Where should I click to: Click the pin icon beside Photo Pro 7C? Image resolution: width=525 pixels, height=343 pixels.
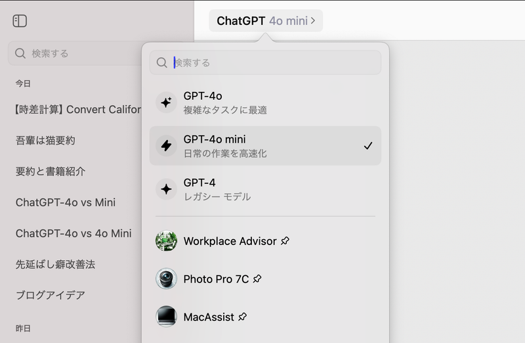coord(257,279)
